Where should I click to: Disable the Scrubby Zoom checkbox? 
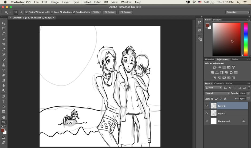[x=74, y=12]
